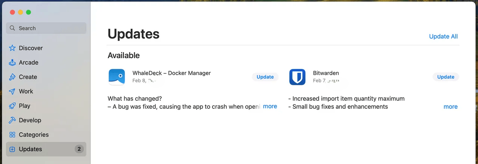Click the Bitwarden app title
The height and width of the screenshot is (164, 478).
point(326,73)
